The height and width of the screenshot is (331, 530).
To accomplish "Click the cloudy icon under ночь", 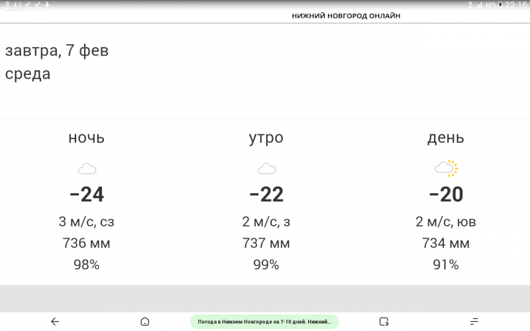I will pos(87,169).
